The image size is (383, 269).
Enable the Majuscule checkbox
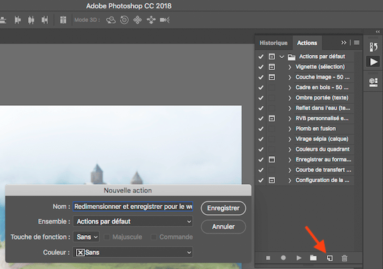(x=108, y=237)
